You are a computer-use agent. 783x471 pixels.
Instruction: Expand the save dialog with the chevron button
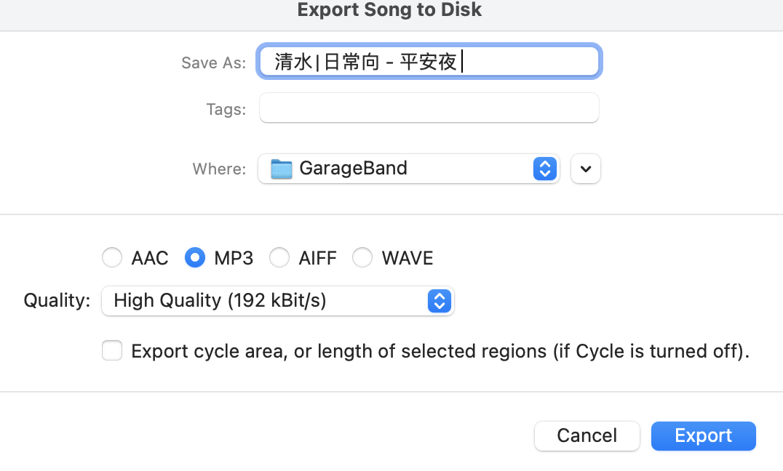[x=586, y=169]
